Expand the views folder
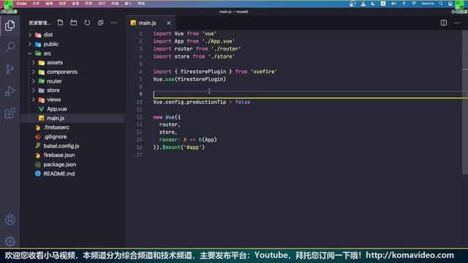This screenshot has width=468, height=263. [x=34, y=99]
